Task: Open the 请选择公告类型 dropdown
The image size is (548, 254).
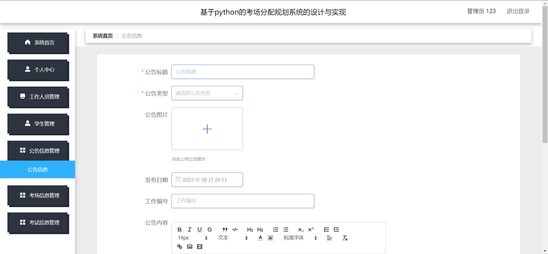Action: click(x=207, y=93)
